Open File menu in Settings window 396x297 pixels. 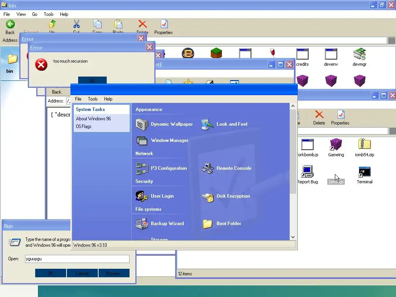78,99
